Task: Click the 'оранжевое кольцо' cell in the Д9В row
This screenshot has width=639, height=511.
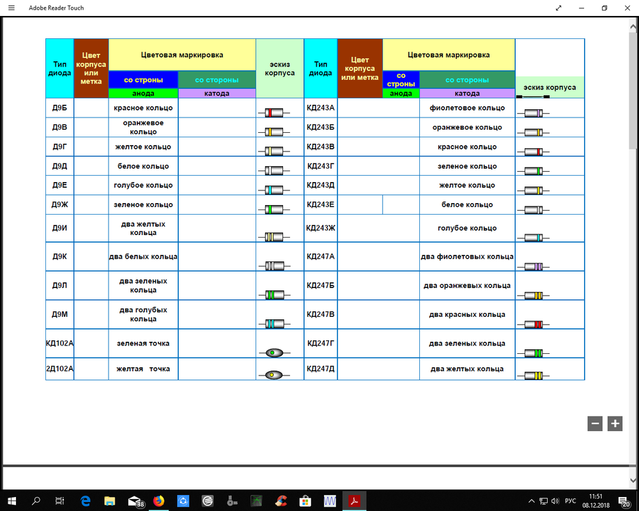Action: (143, 127)
